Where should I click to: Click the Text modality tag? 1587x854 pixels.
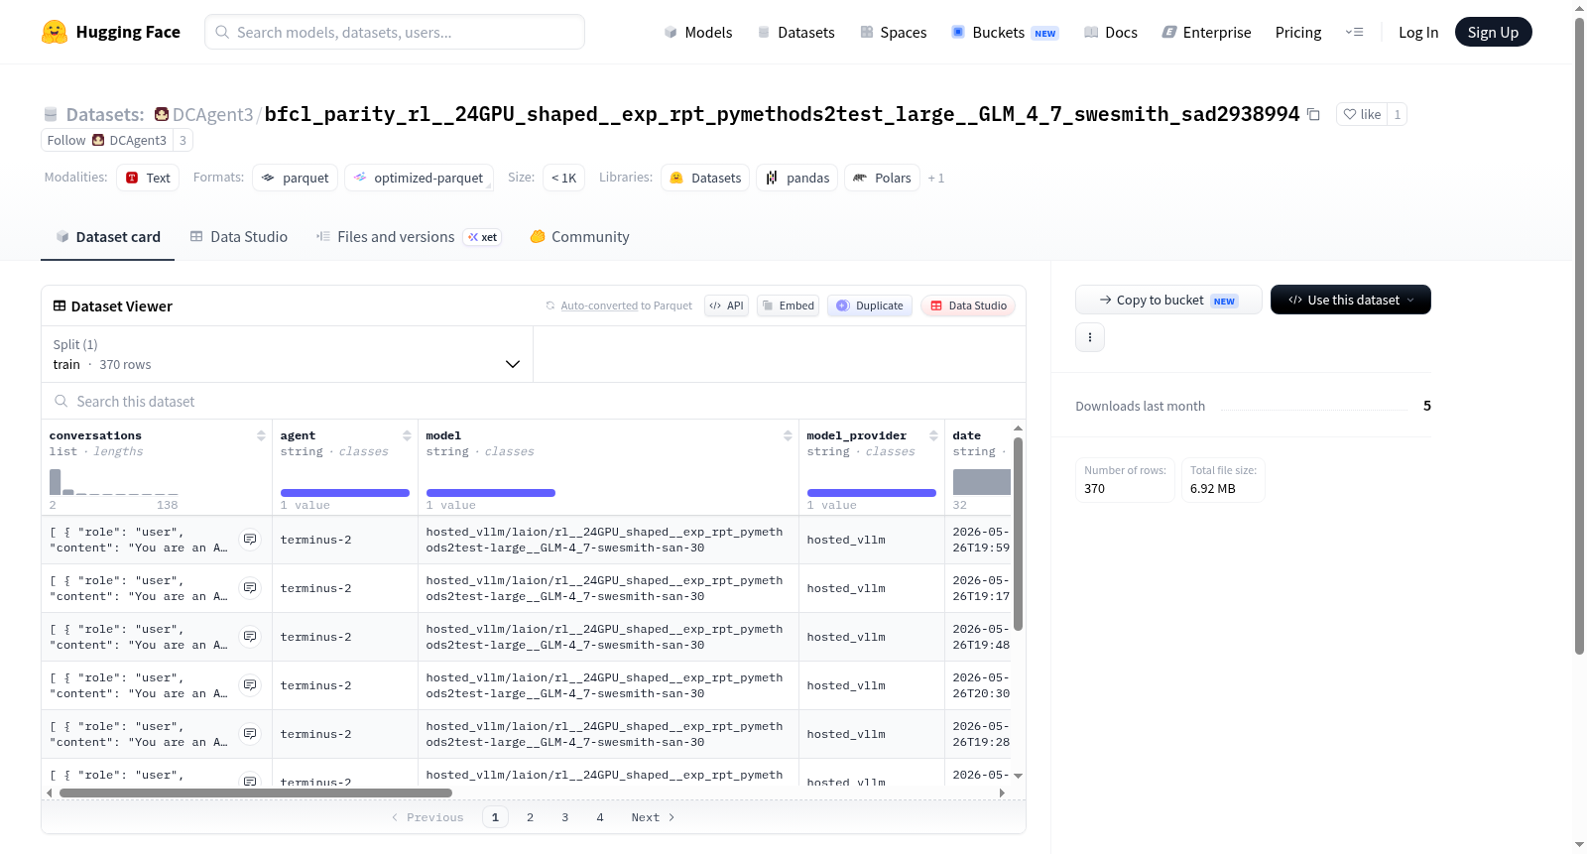pyautogui.click(x=148, y=178)
